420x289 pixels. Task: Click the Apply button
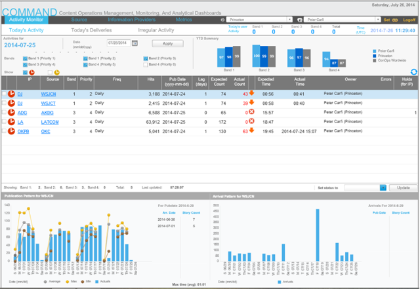pos(168,43)
